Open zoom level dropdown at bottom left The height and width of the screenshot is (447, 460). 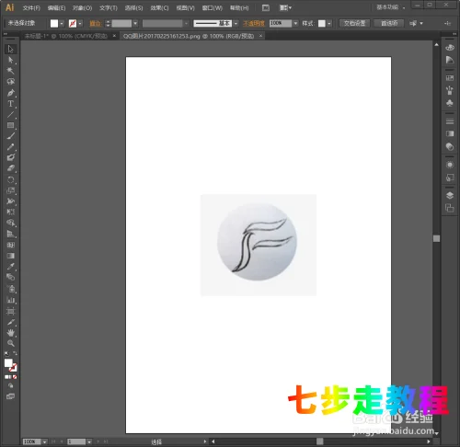tap(44, 441)
